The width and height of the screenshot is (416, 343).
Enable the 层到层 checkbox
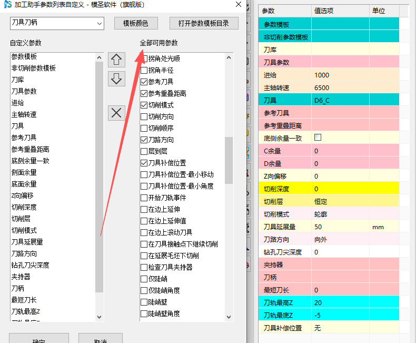click(144, 151)
